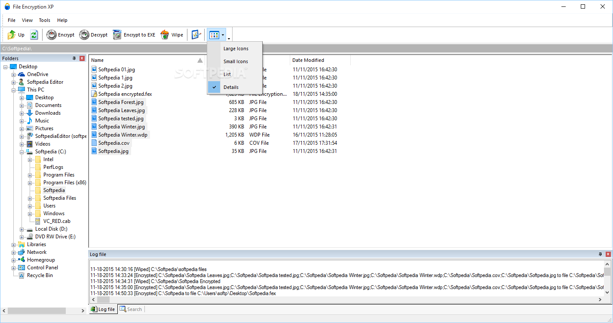Click the Folders panel scroll right arrow
This screenshot has width=613, height=323.
(83, 310)
